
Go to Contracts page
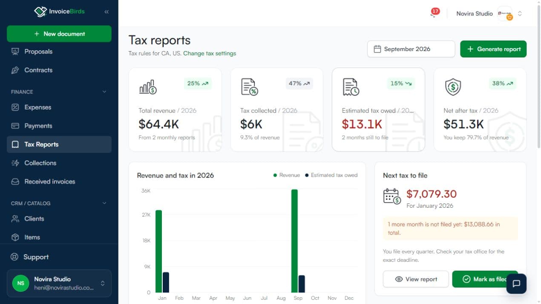59,70
